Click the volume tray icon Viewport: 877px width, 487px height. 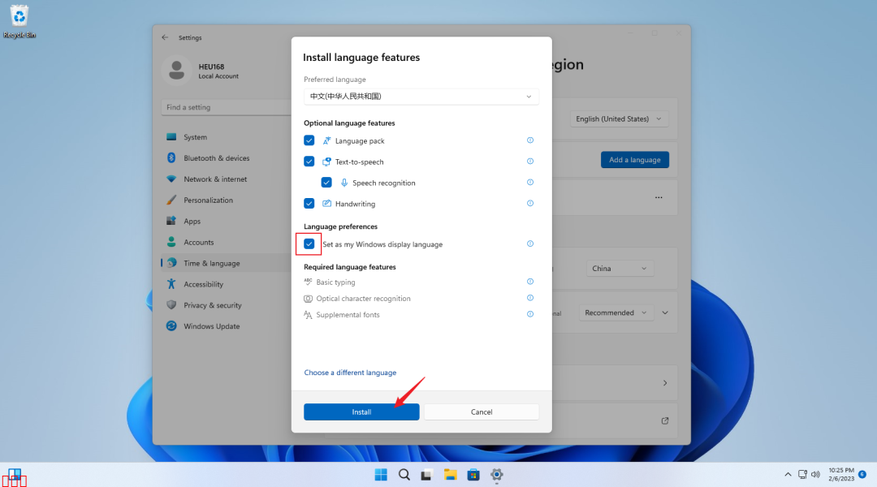point(815,474)
